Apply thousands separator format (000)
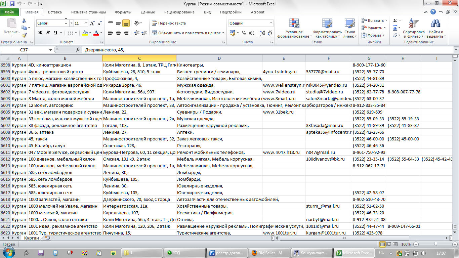The width and height of the screenshot is (459, 258). coord(252,33)
